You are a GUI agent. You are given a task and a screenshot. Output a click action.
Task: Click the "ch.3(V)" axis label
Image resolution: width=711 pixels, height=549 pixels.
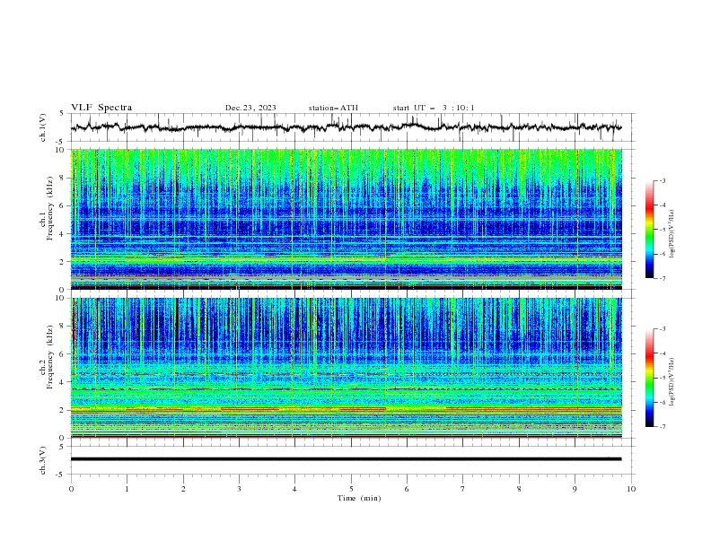pos(42,460)
